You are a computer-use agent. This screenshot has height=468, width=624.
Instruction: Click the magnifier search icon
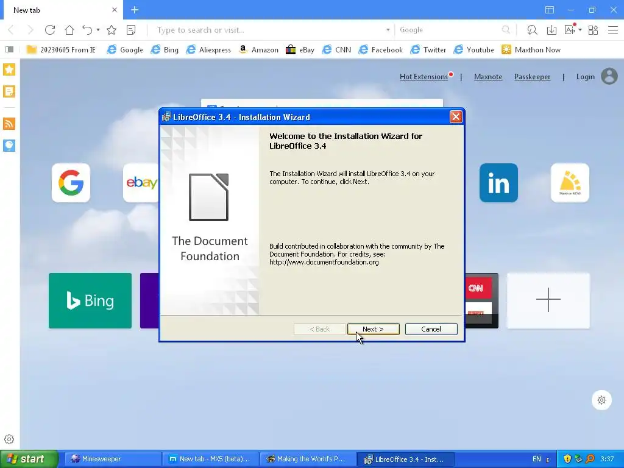[506, 30]
